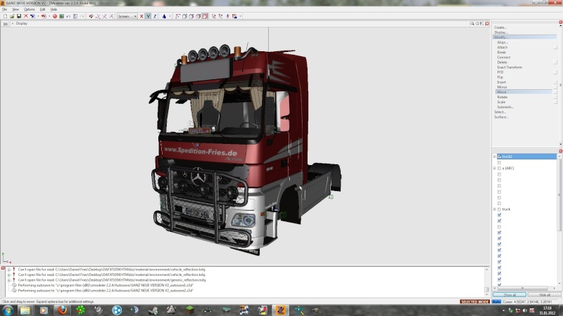Click the viewport zoom magnifier icon

pos(472,24)
